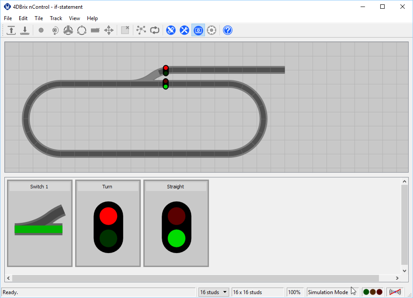
Task: Open the Track menu
Action: [56, 18]
